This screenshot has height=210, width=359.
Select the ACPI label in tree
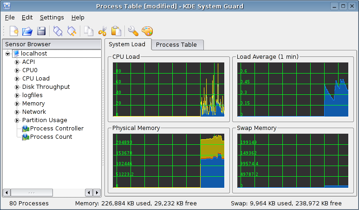click(x=29, y=62)
